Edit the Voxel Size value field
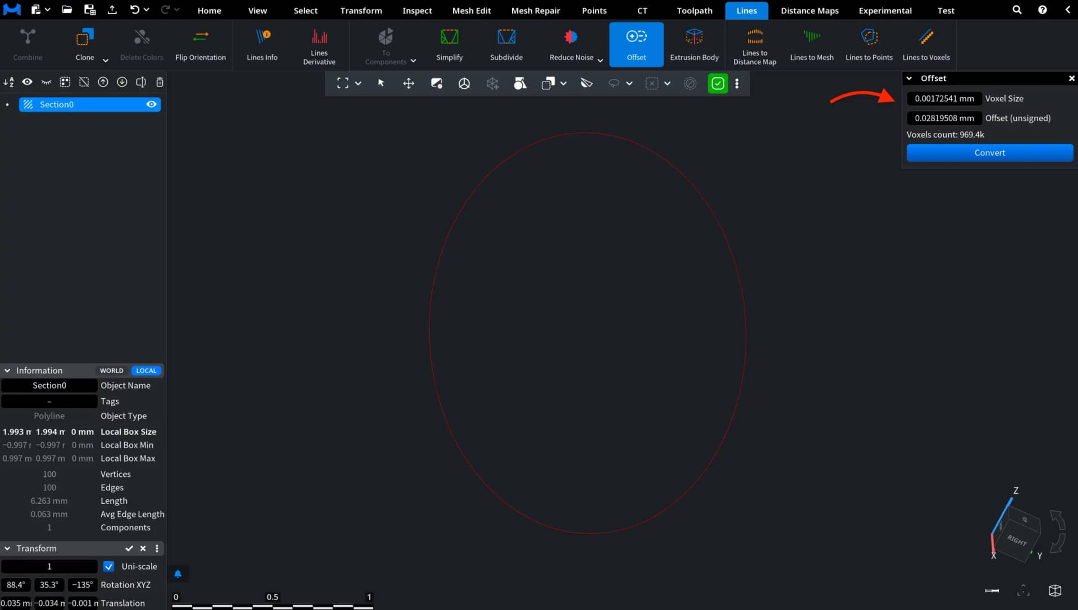Image resolution: width=1078 pixels, height=610 pixels. [944, 98]
